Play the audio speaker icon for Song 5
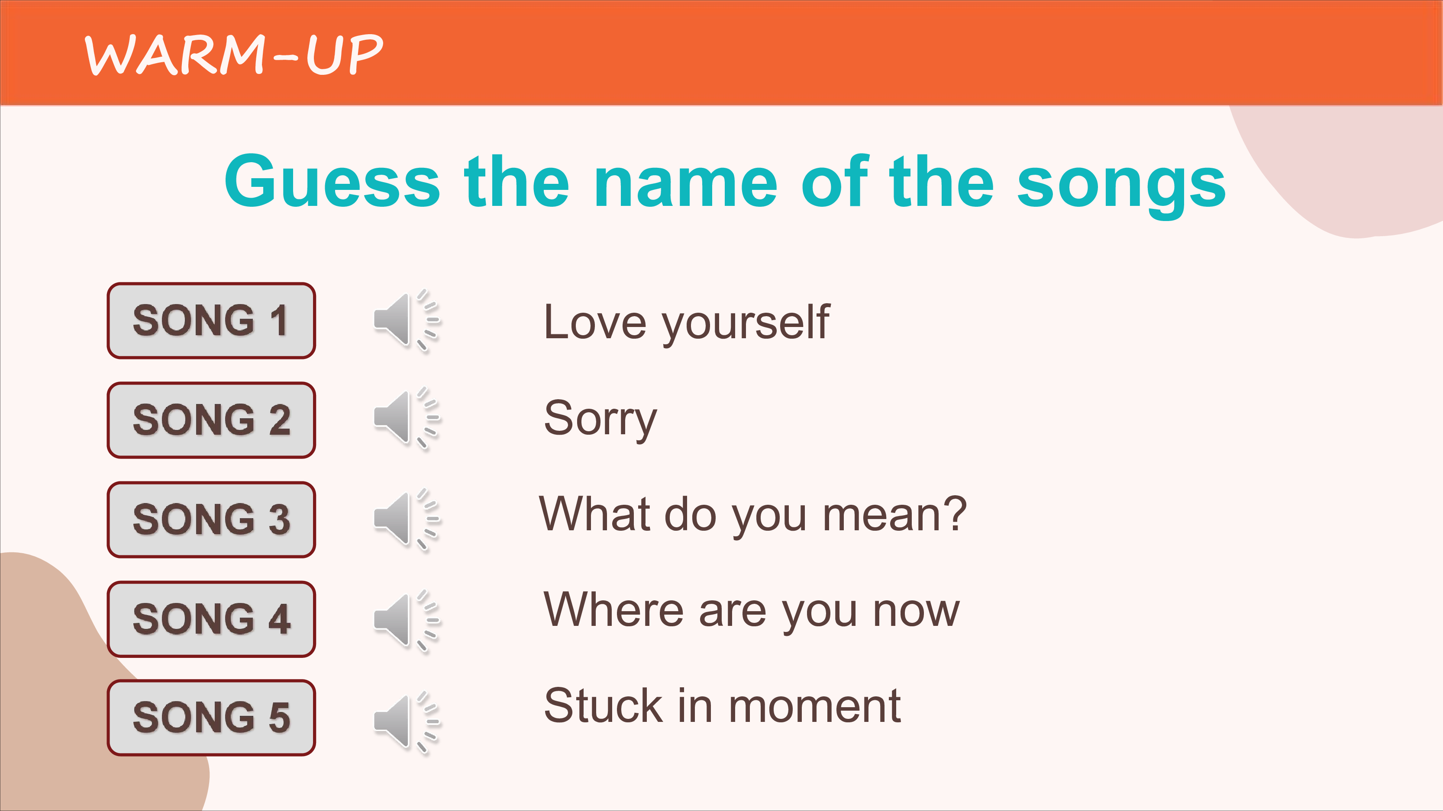This screenshot has width=1443, height=811. click(407, 721)
